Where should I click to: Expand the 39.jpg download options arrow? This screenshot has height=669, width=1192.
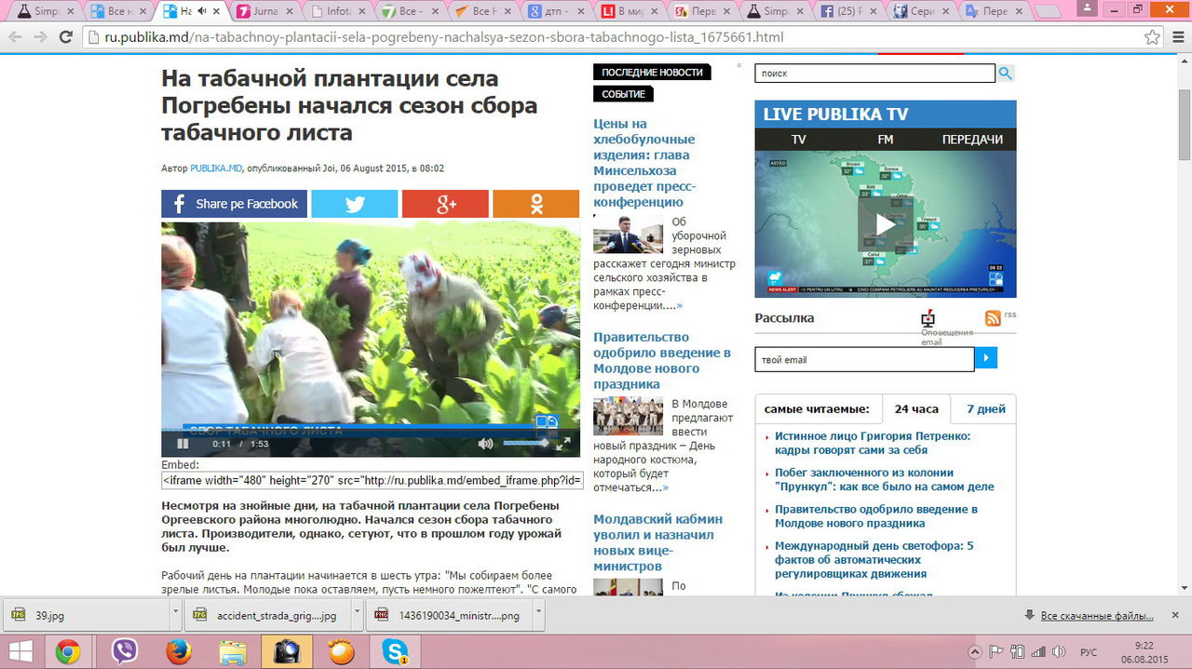(176, 614)
